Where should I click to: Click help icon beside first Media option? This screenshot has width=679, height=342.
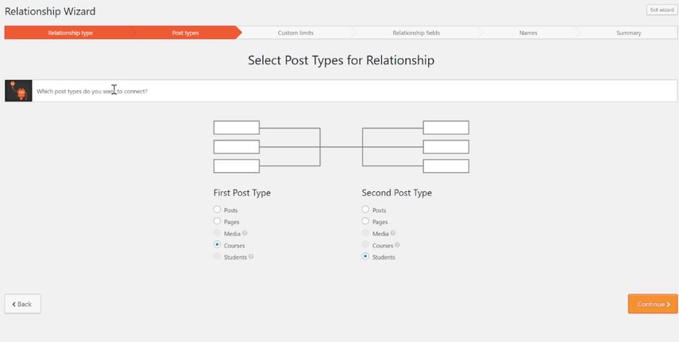(245, 234)
